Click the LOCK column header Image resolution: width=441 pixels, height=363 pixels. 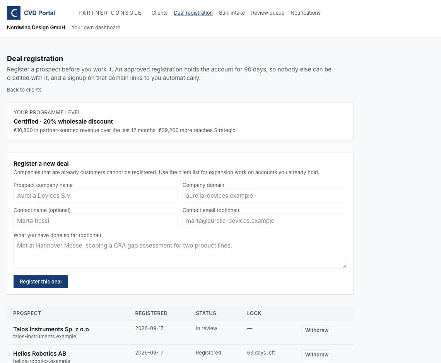pyautogui.click(x=254, y=313)
